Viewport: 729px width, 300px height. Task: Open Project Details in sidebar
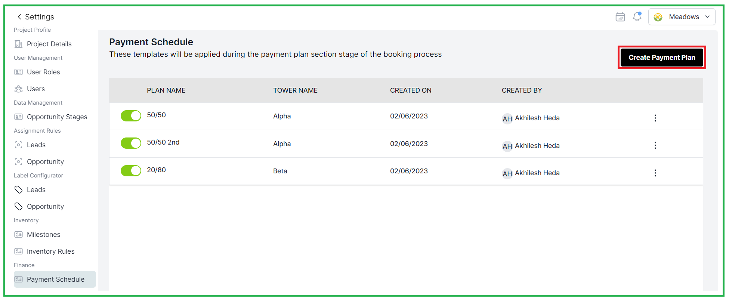pyautogui.click(x=49, y=44)
